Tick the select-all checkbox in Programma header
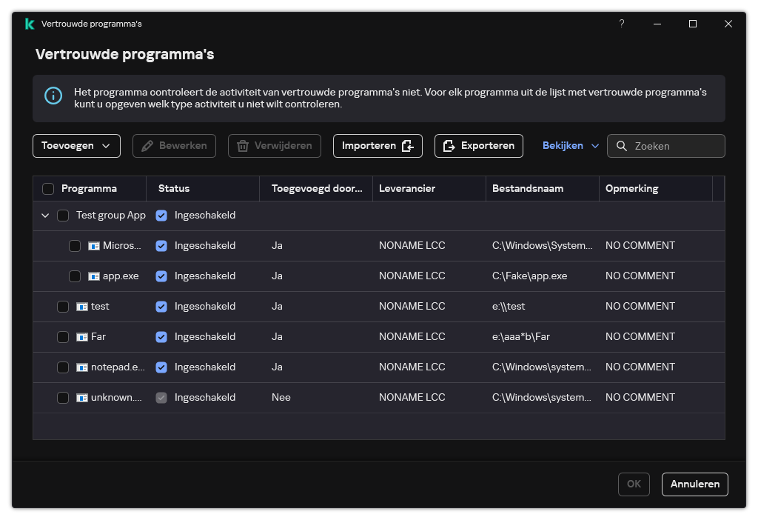The height and width of the screenshot is (520, 758). [x=48, y=189]
